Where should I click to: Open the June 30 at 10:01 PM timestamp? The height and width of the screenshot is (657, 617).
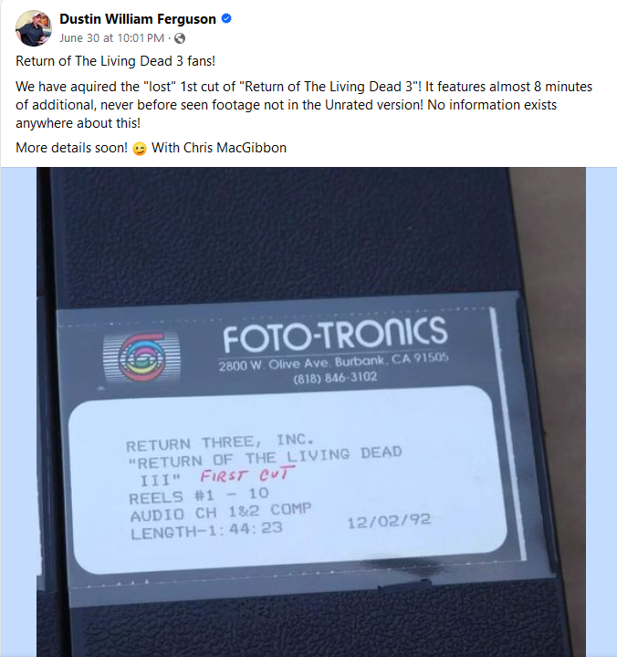(111, 38)
